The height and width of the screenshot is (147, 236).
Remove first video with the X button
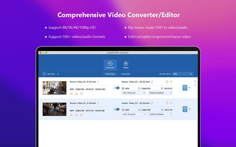click(x=195, y=81)
